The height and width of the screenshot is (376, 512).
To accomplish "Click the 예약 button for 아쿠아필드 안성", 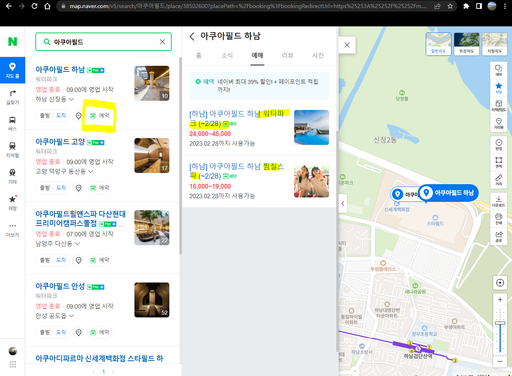I will pyautogui.click(x=100, y=332).
